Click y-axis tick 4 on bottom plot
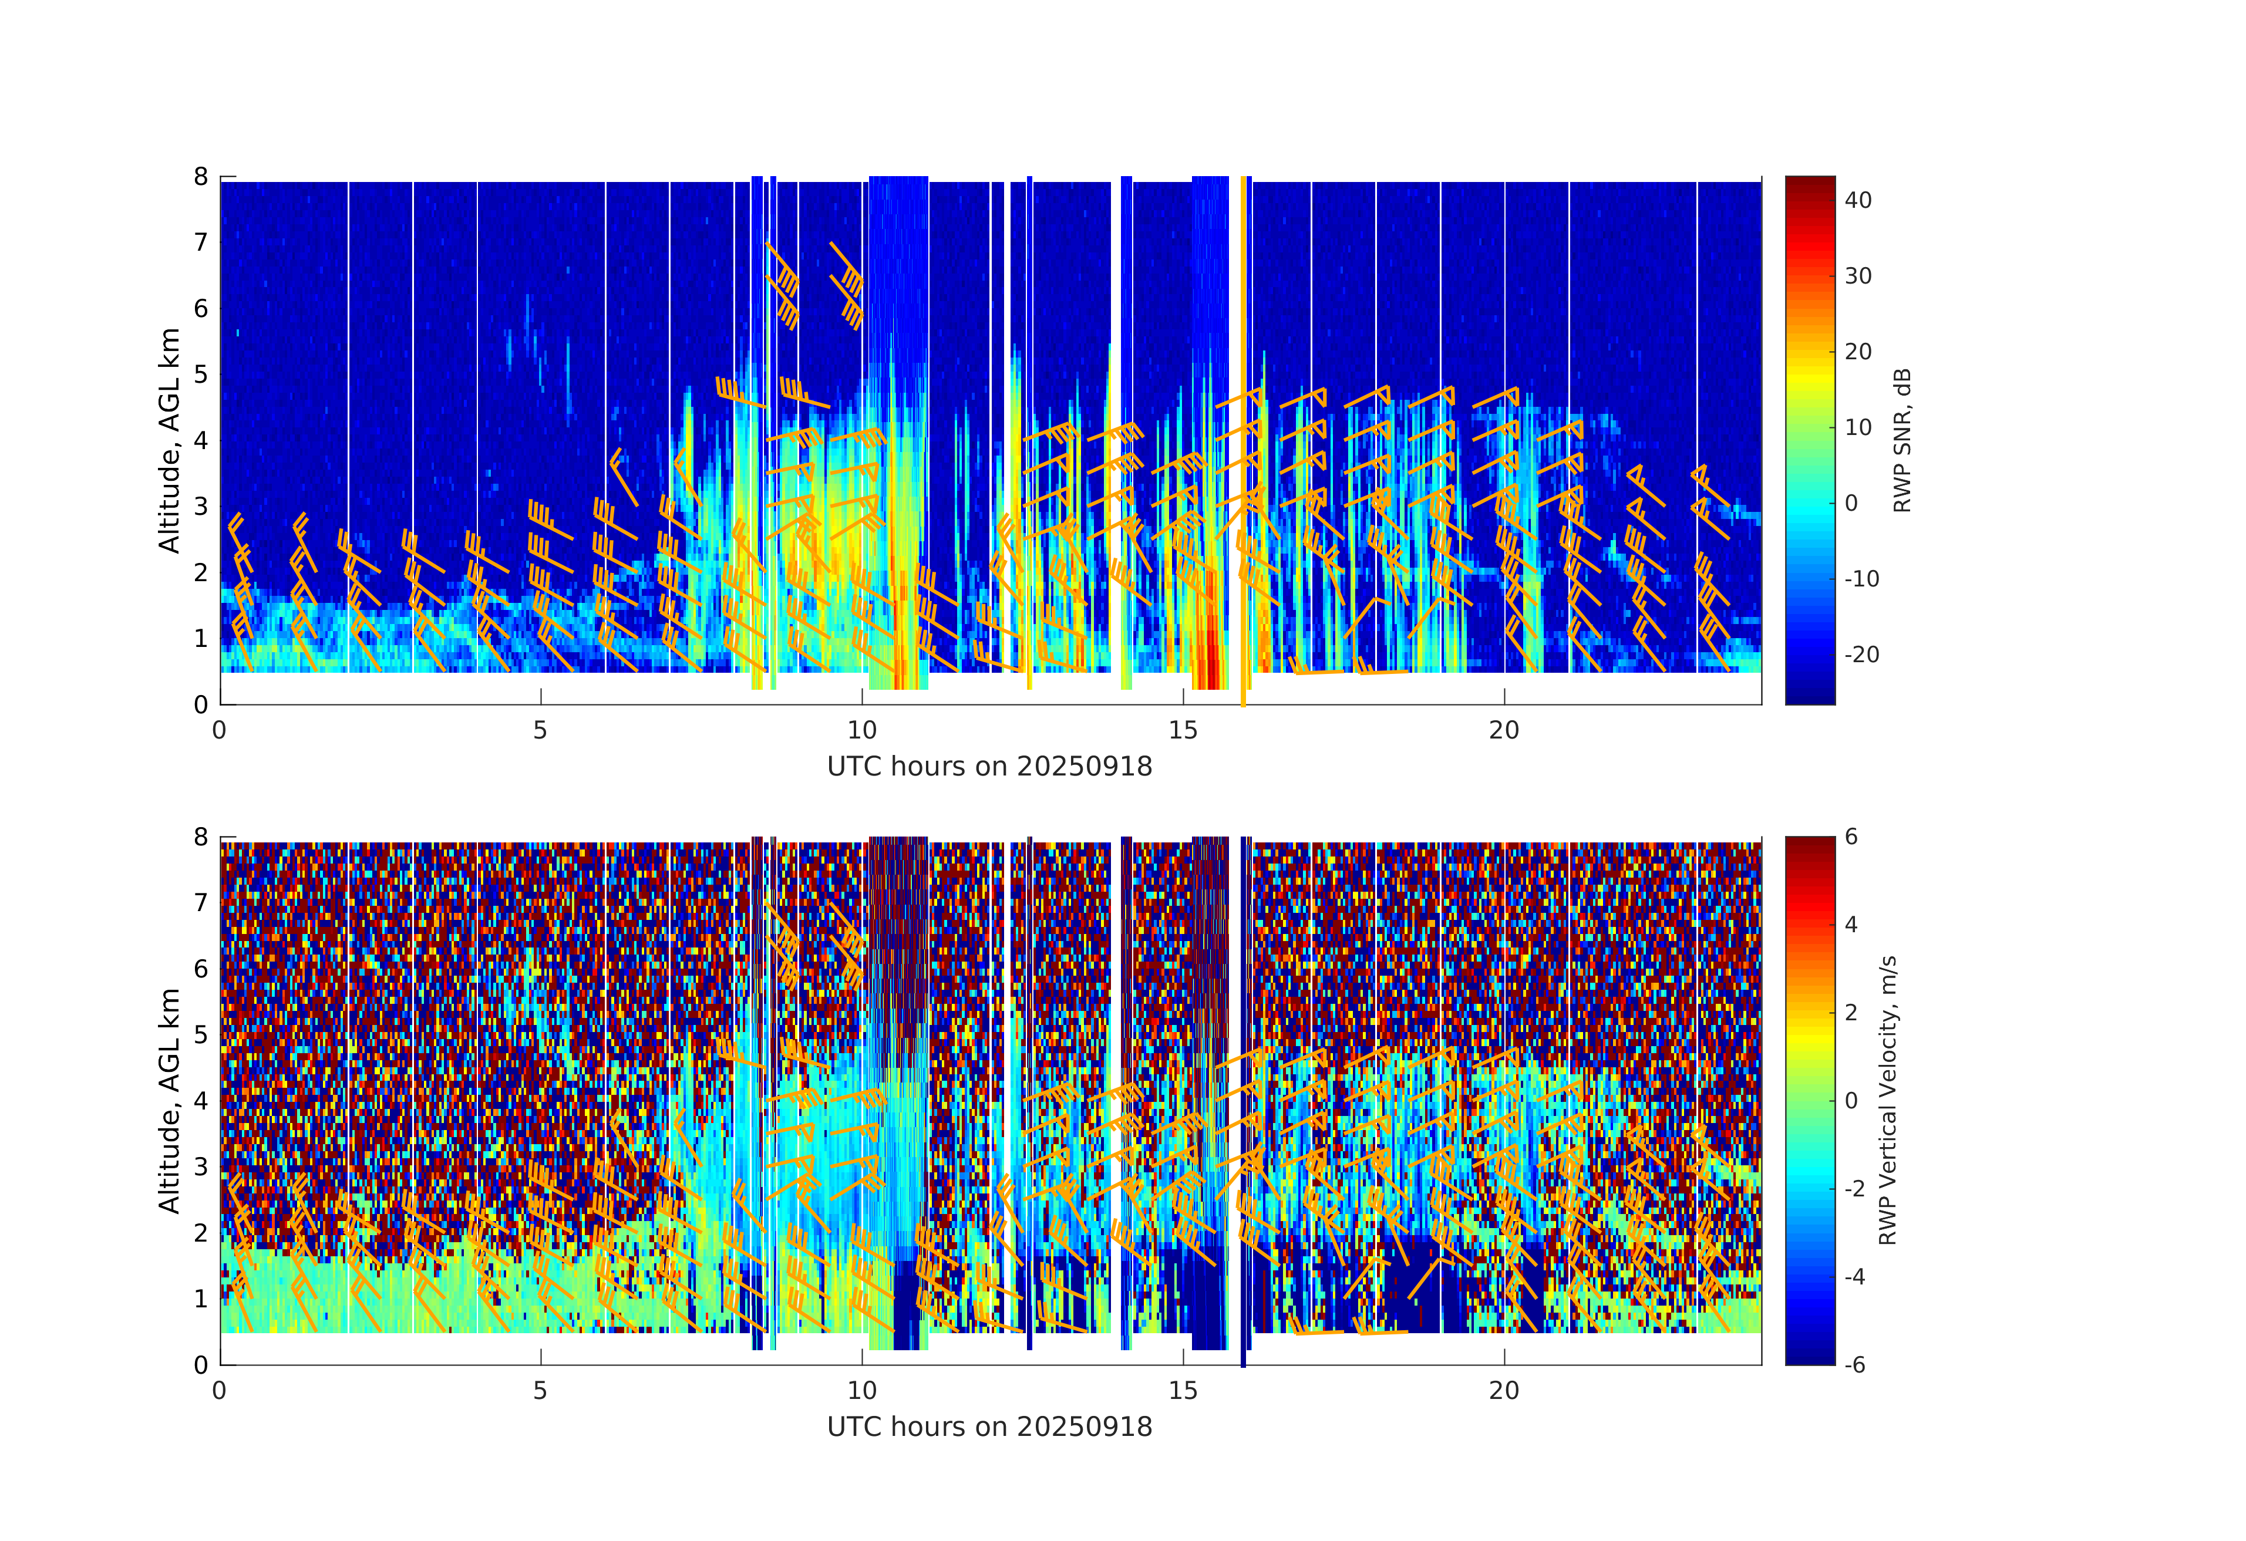This screenshot has height=1541, width=2246. pyautogui.click(x=201, y=1100)
